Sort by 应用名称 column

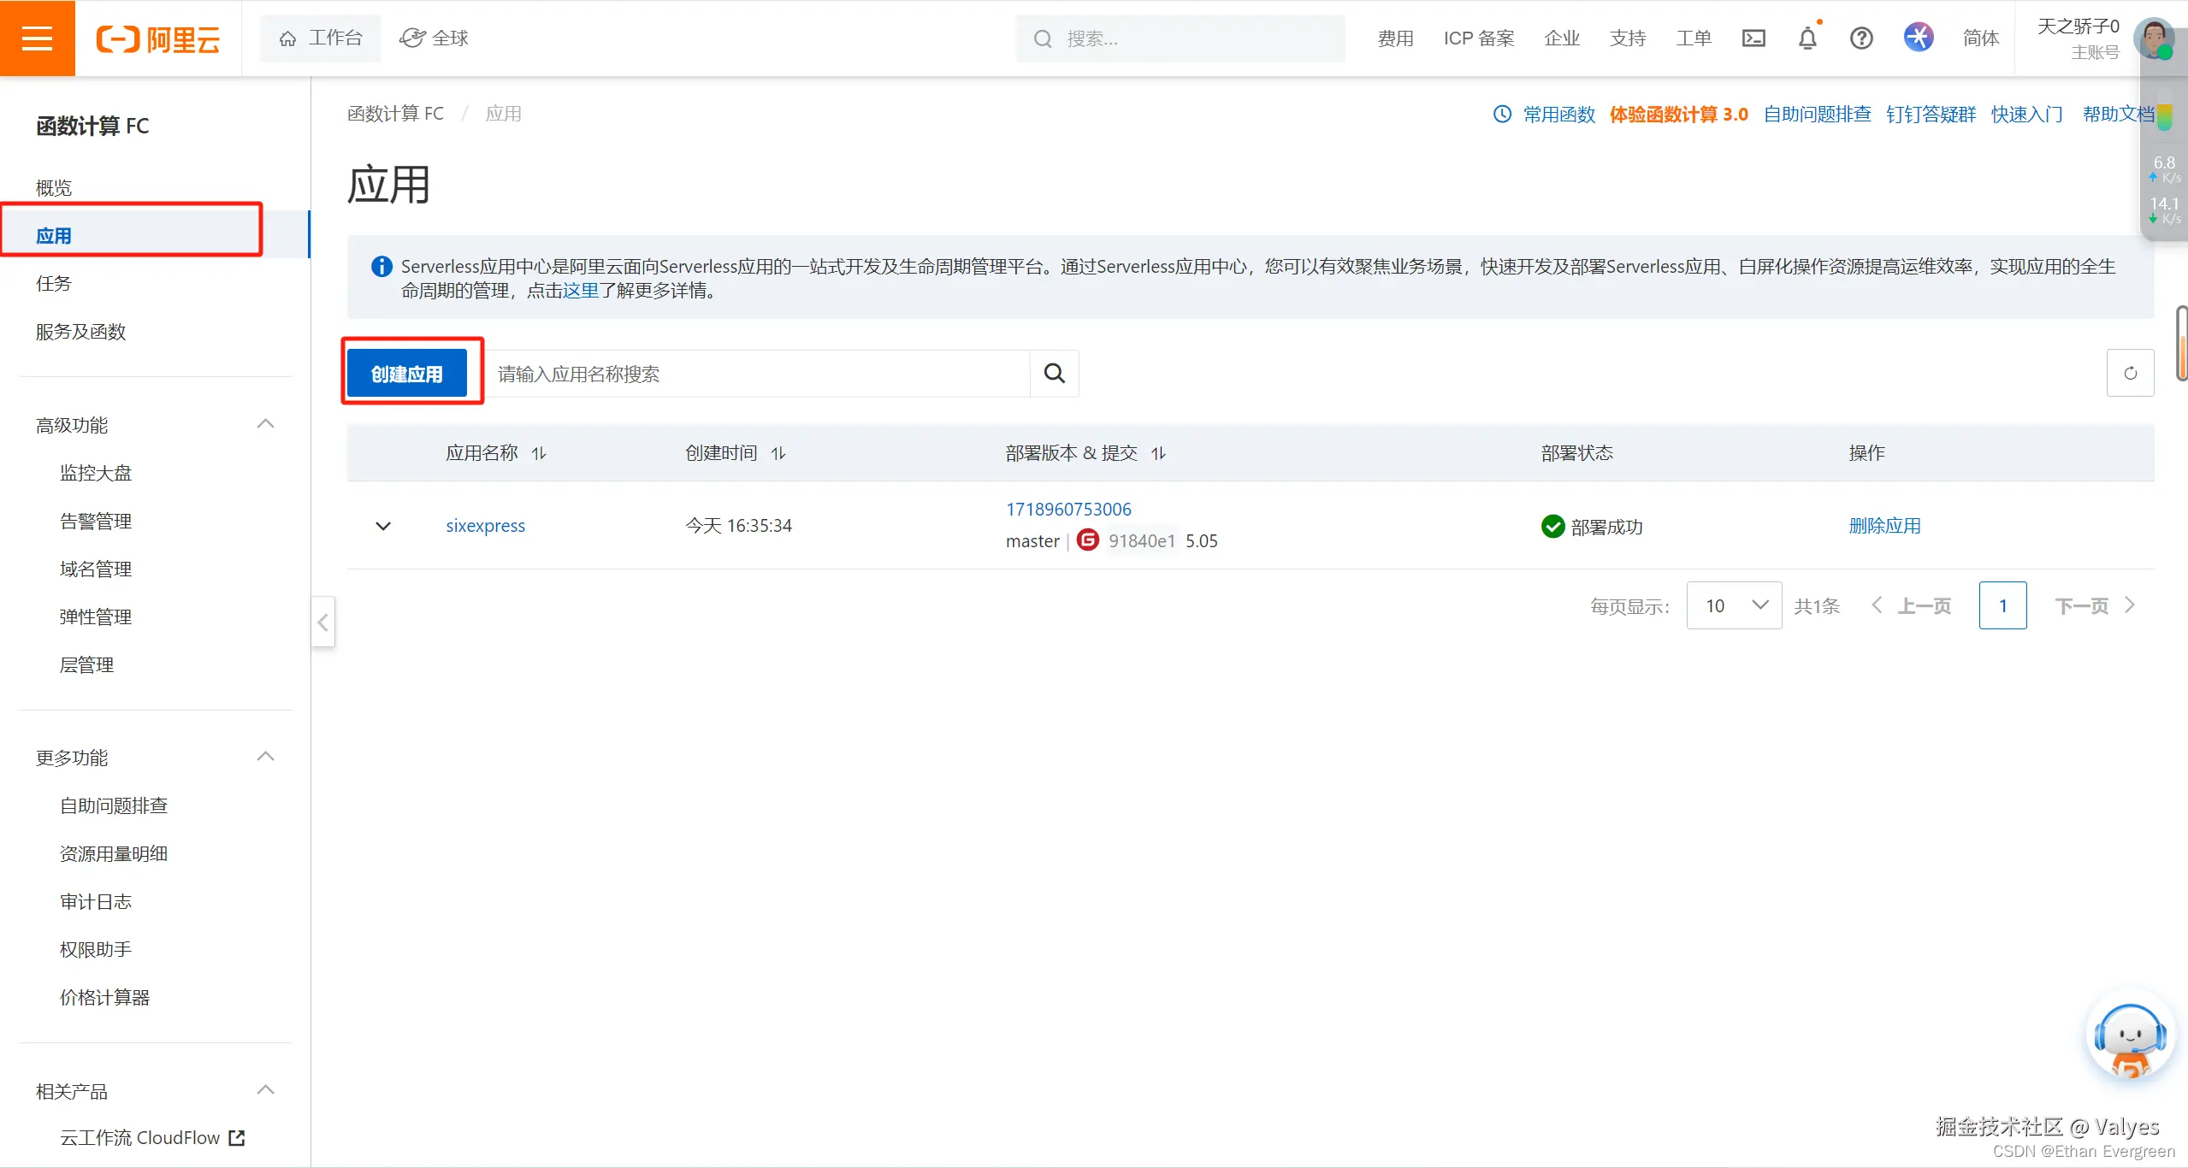[539, 453]
